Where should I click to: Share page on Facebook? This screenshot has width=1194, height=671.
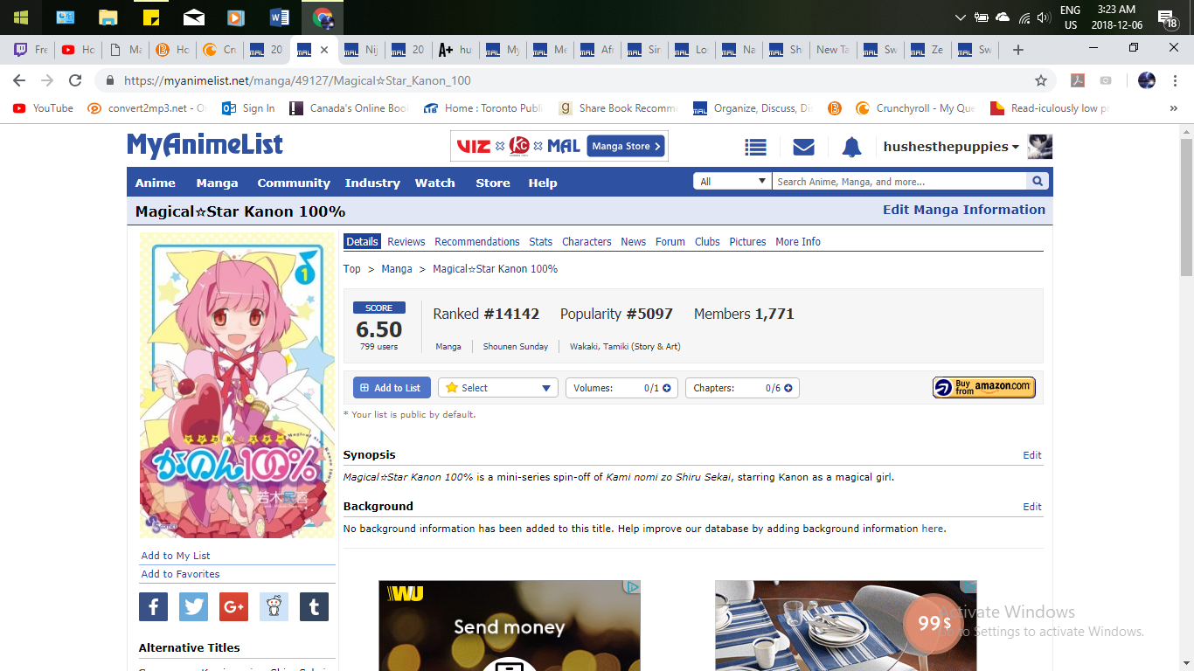[x=153, y=606]
